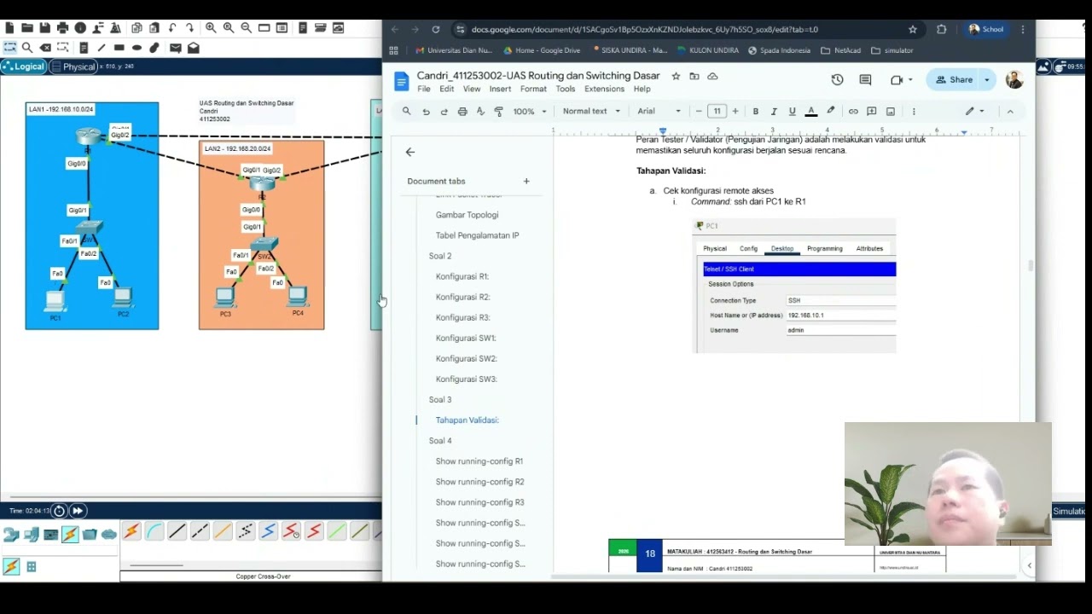This screenshot has height=614, width=1092.
Task: Open the text color picker in Docs toolbar
Action: 811,111
